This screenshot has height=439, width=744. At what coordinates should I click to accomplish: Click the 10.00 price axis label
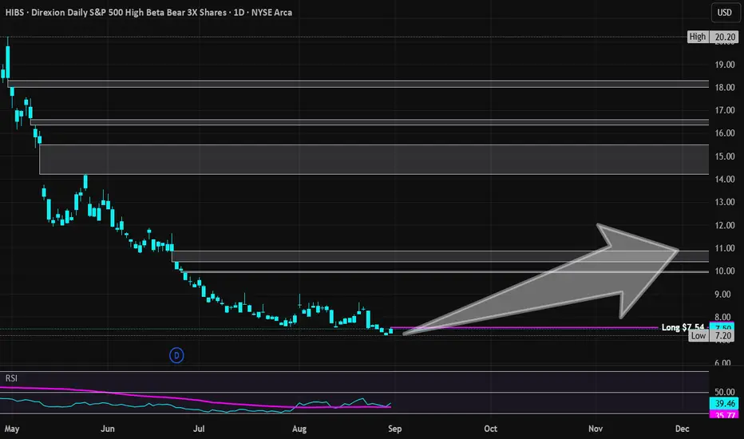[x=725, y=271]
